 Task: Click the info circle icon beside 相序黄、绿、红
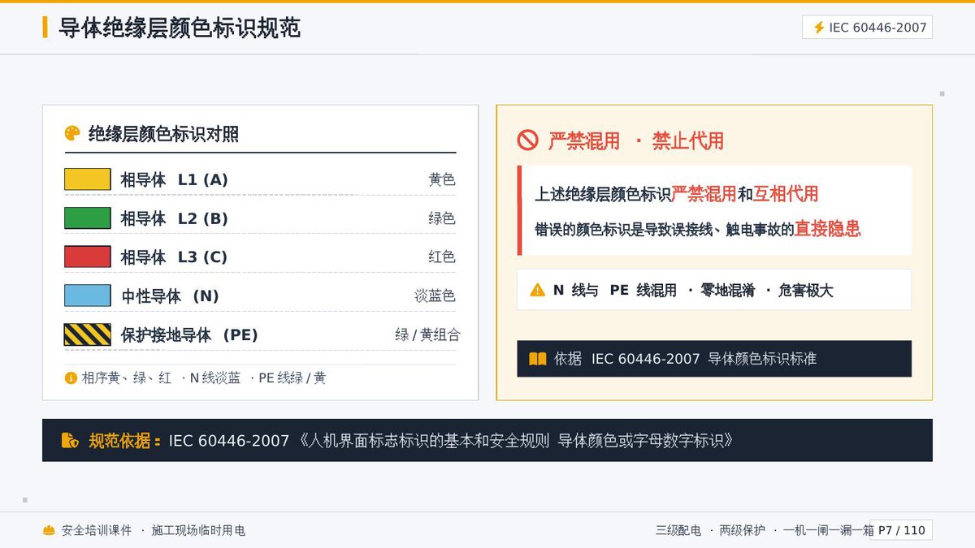[x=71, y=378]
